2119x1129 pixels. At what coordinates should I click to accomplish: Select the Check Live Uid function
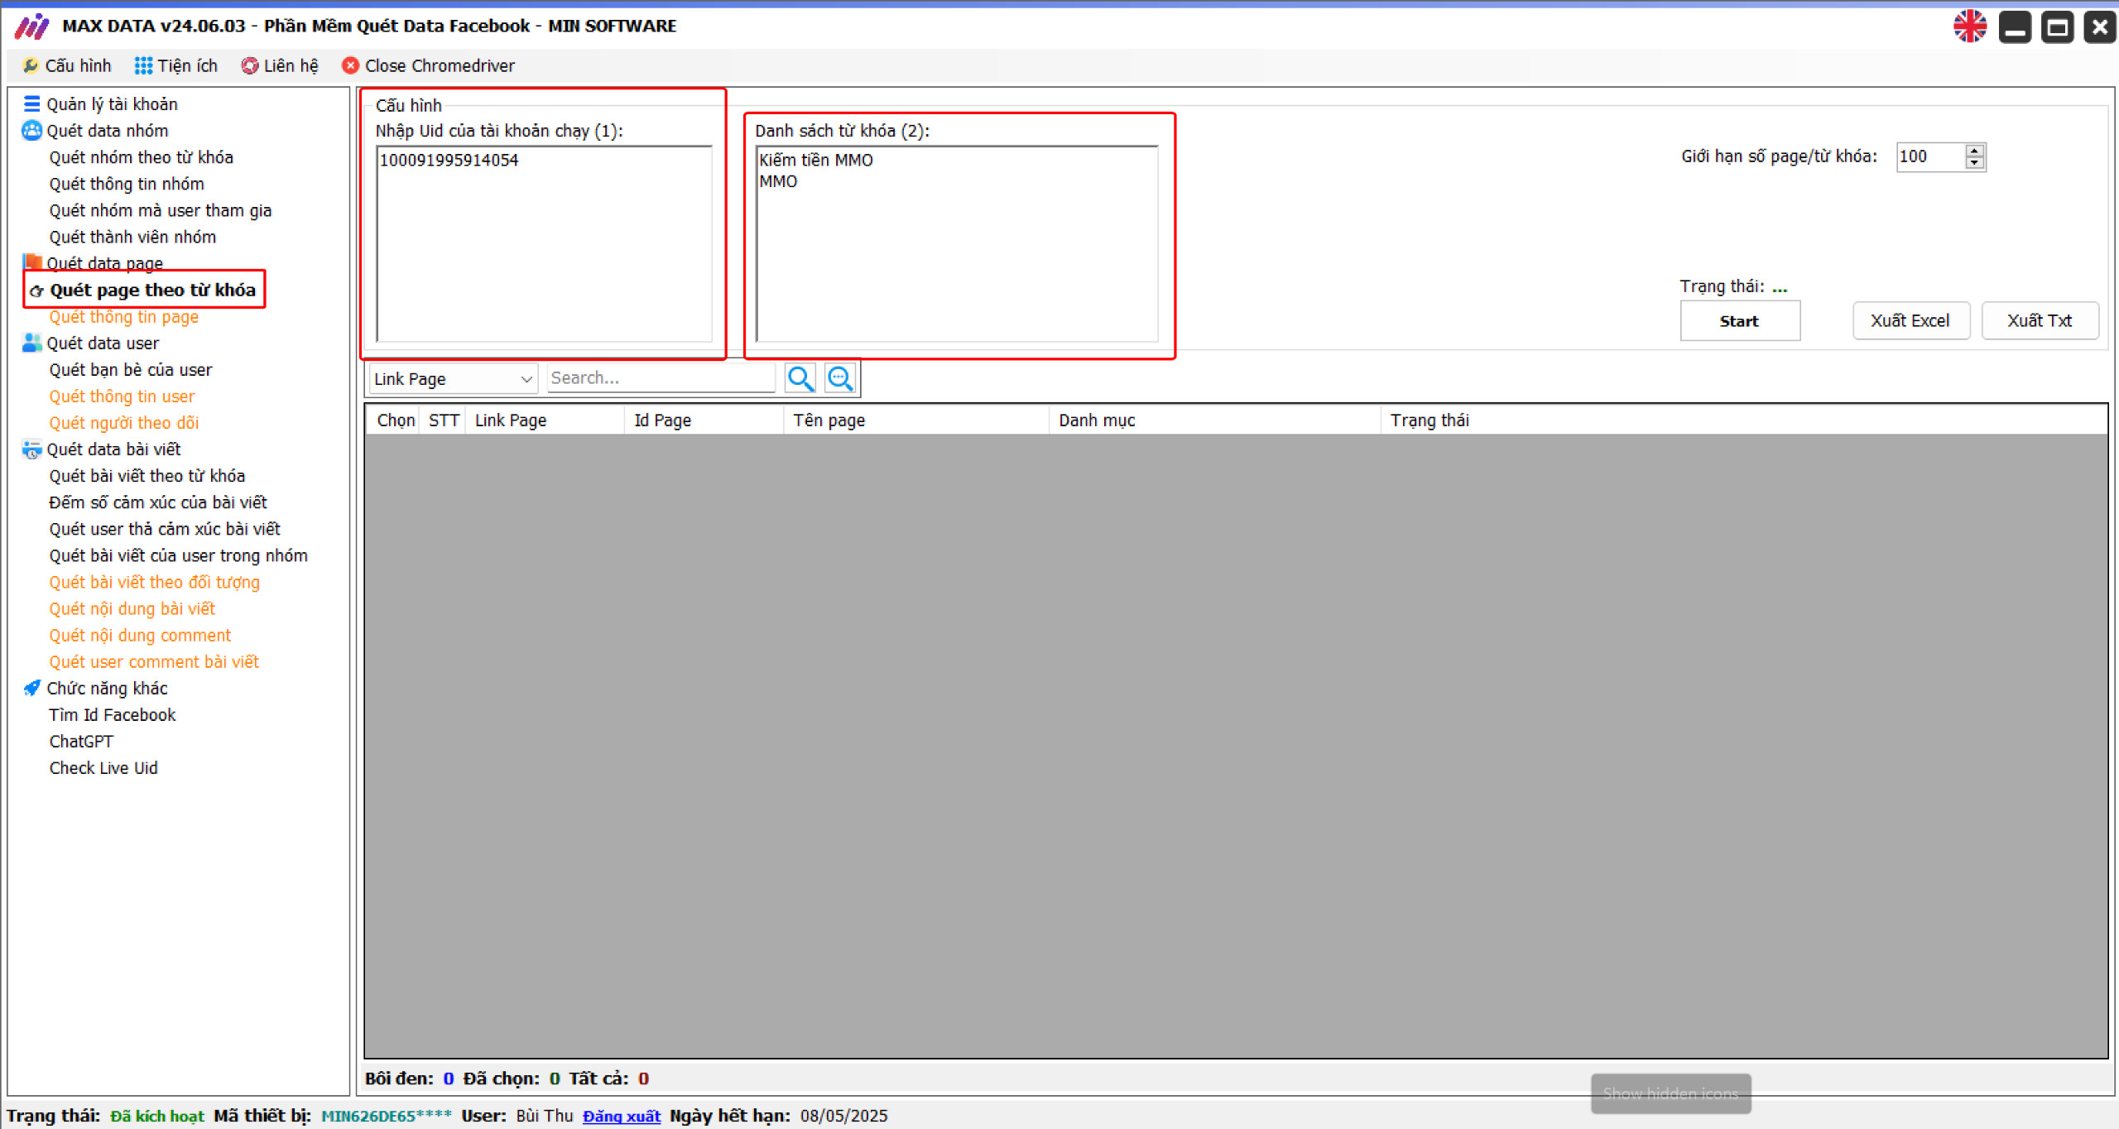point(103,768)
